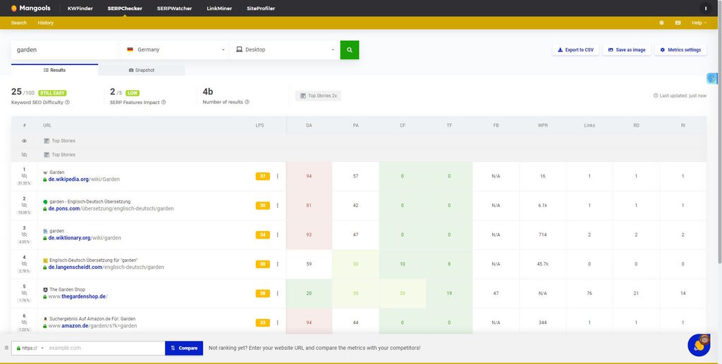Expand the Desktop device dropdown
Screen dimensions: 722x364
point(286,50)
